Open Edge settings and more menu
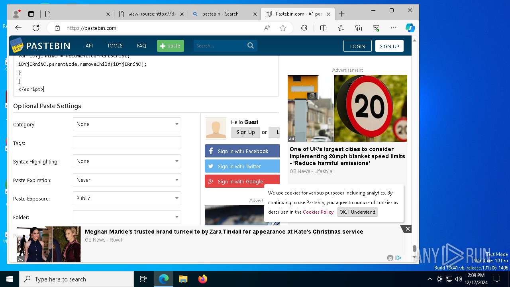The height and width of the screenshot is (287, 510). coord(394,28)
